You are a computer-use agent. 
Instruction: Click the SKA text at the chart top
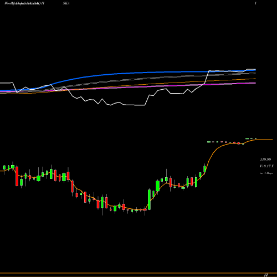click(66, 3)
